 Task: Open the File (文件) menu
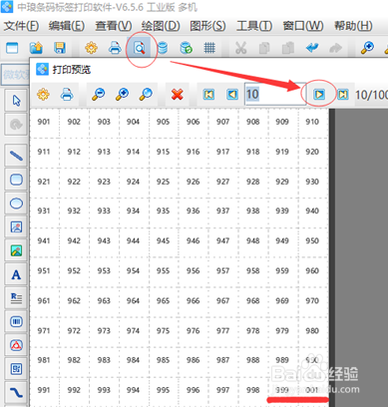coord(21,26)
